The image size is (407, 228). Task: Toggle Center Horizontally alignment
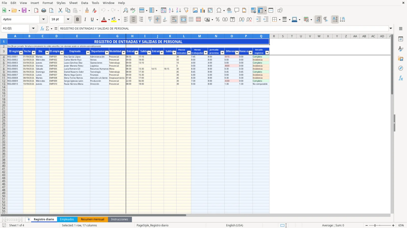click(133, 20)
